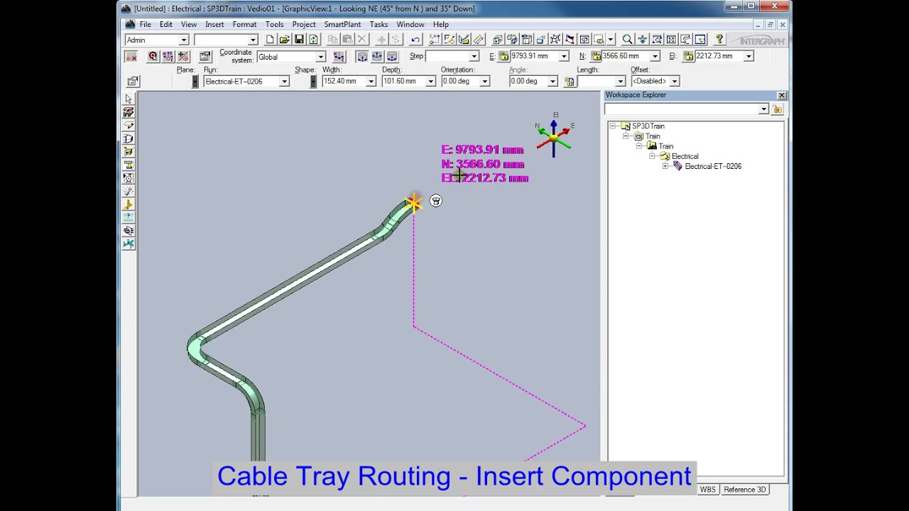Open the View menu

[188, 24]
